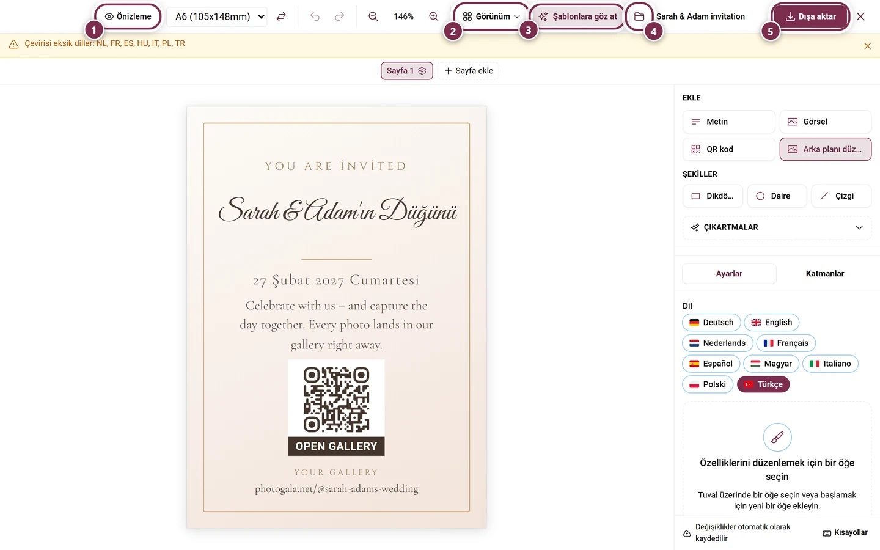Select the photogala.net gallery URL text
The width and height of the screenshot is (880, 550).
[337, 489]
